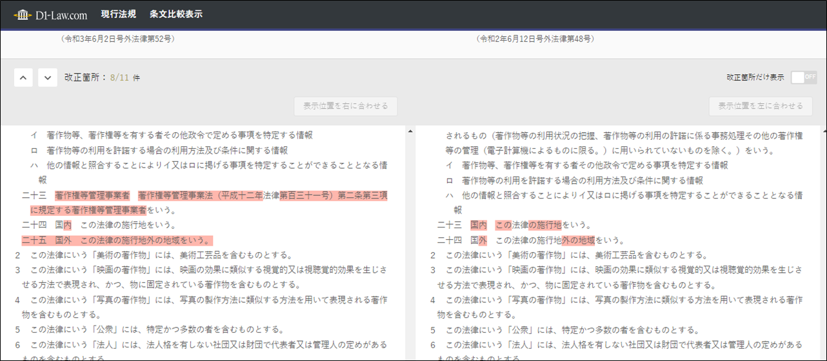Click highlighted 二十五 国外 line in left pane

click(116, 240)
